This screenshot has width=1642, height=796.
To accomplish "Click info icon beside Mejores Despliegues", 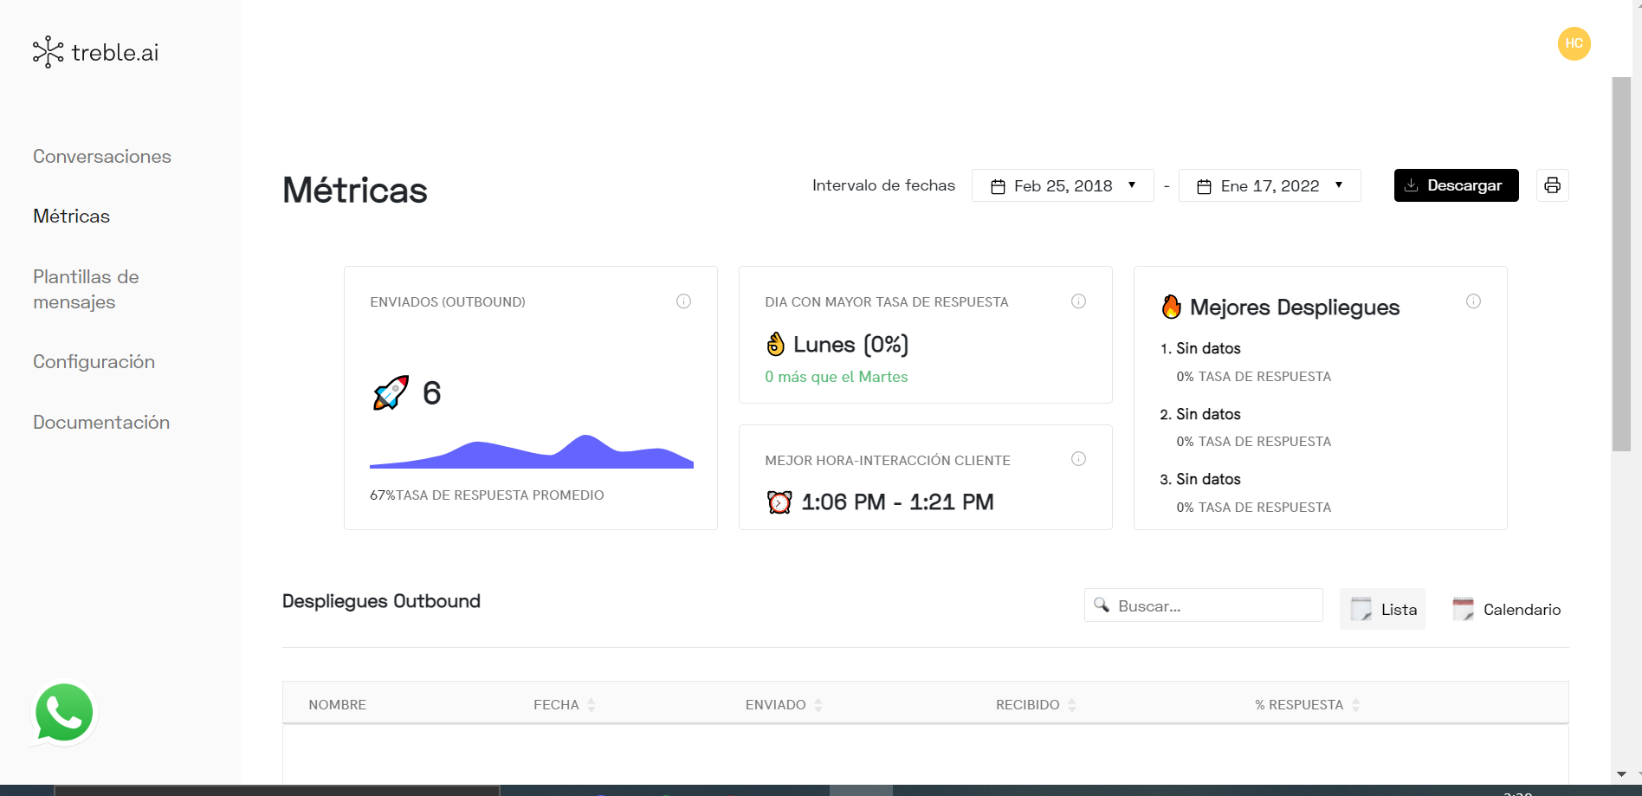I will [x=1473, y=301].
